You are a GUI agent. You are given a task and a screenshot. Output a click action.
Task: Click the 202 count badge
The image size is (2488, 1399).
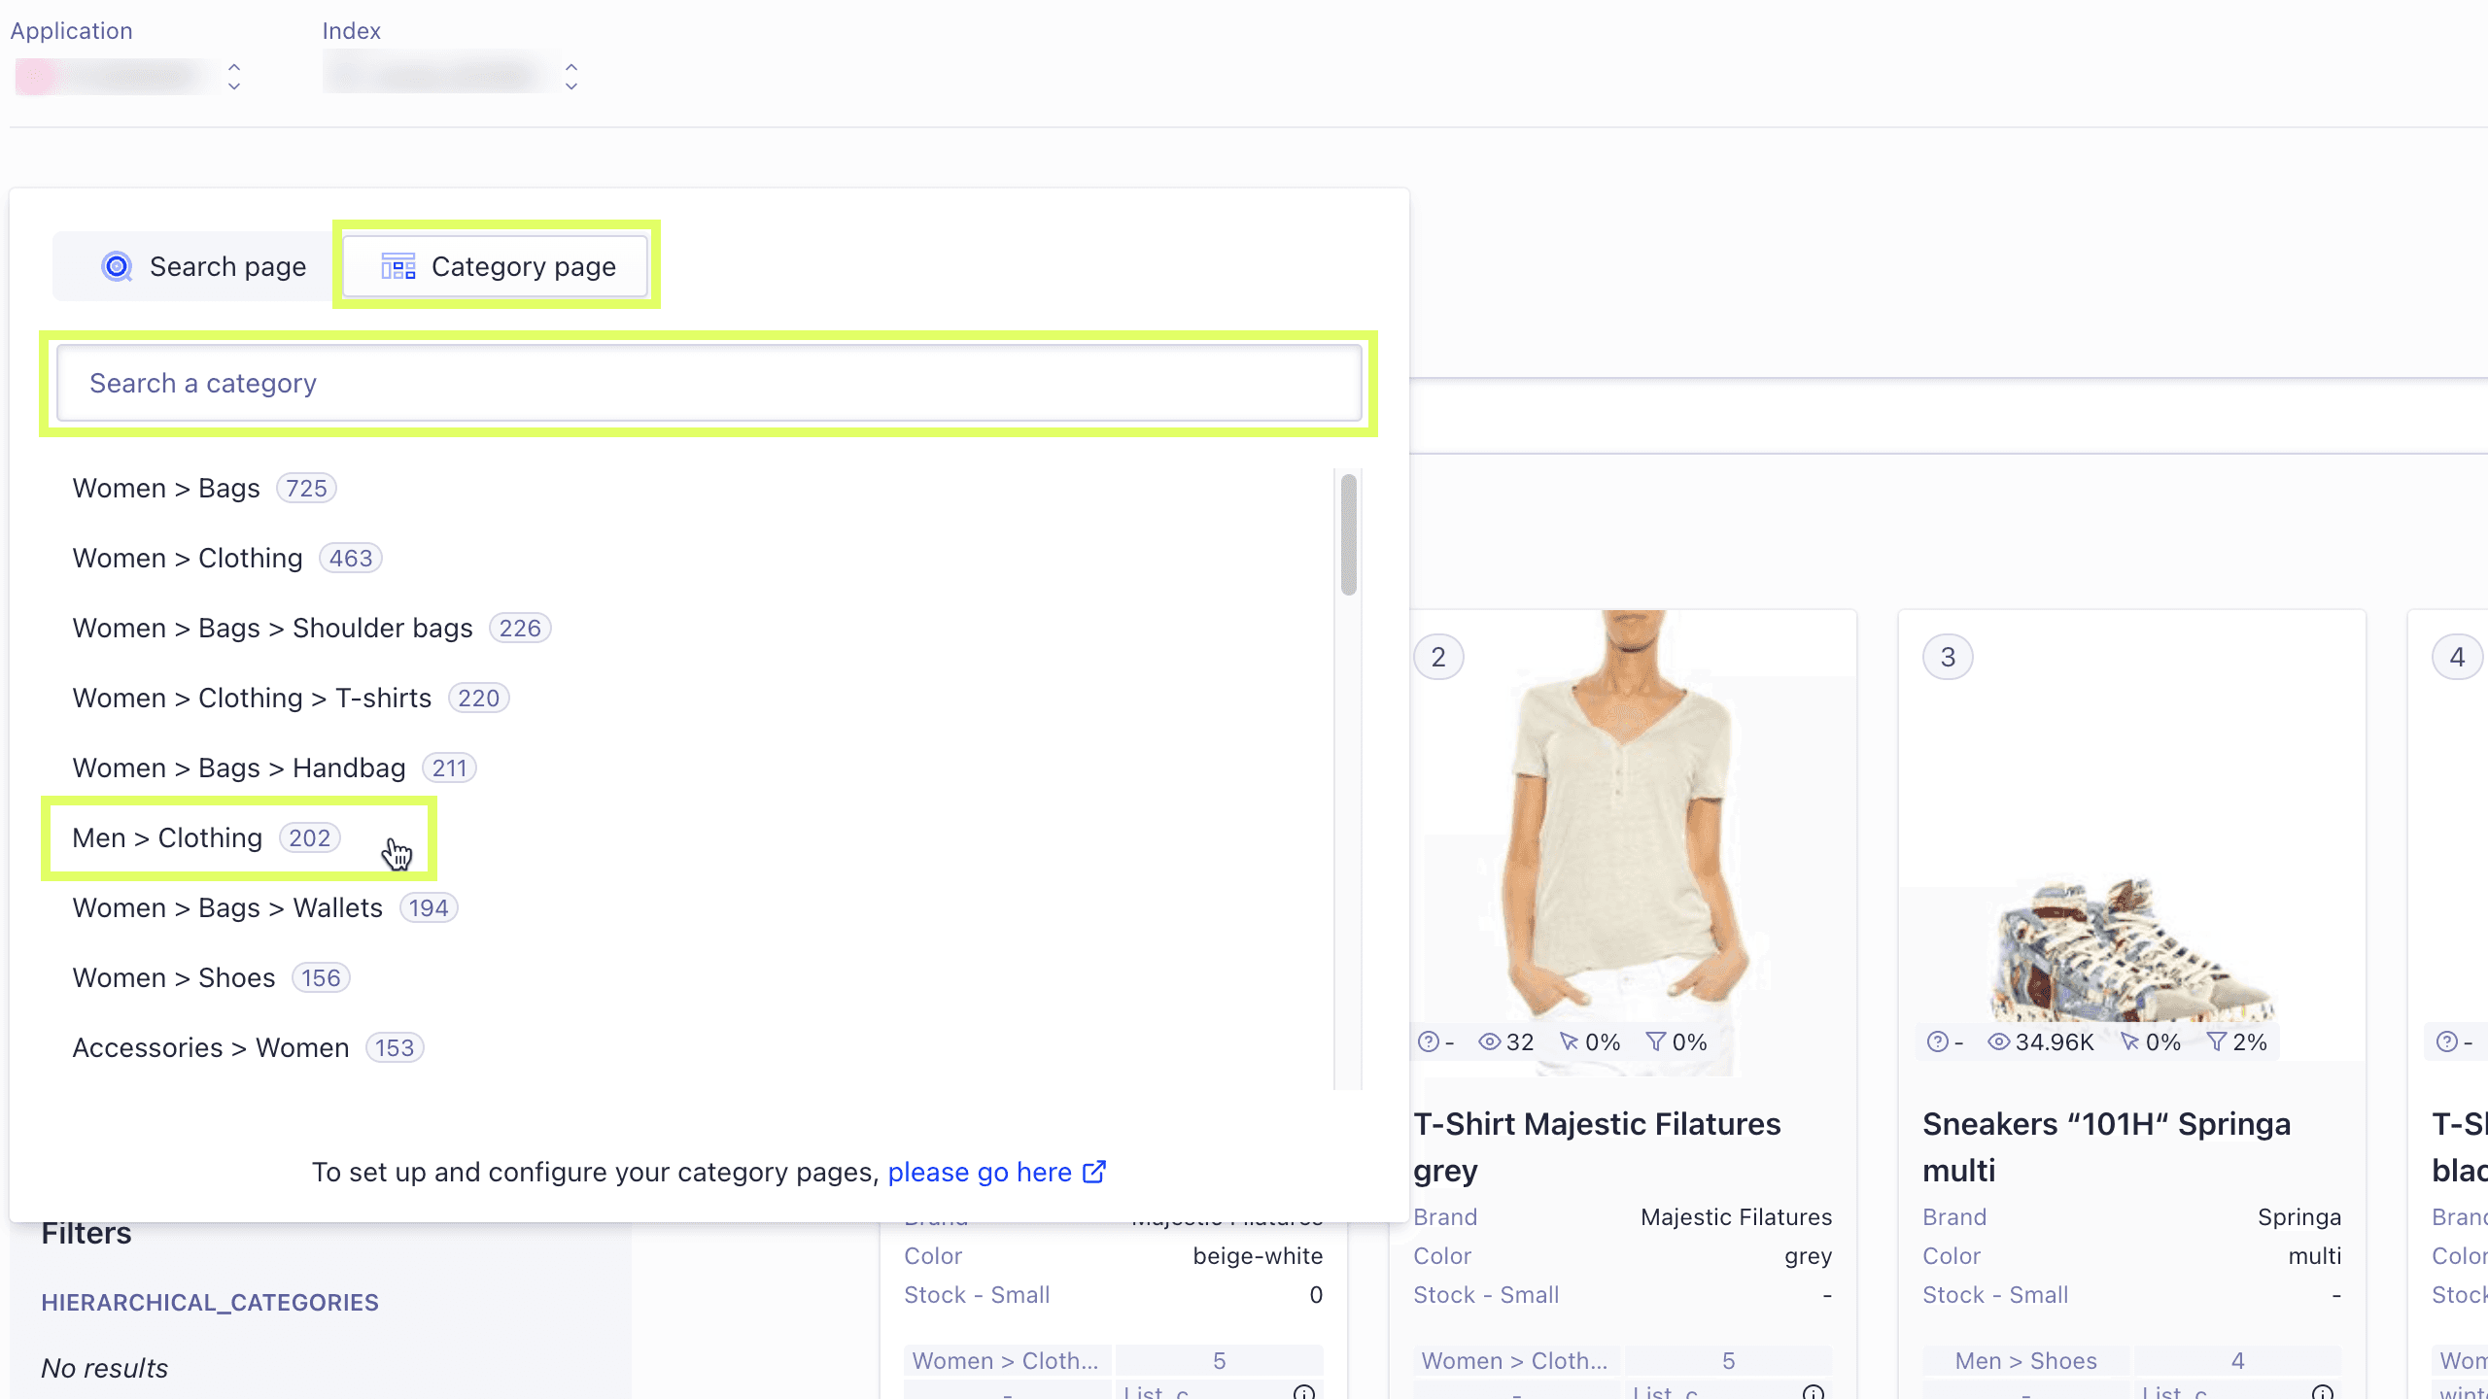pyautogui.click(x=310, y=837)
